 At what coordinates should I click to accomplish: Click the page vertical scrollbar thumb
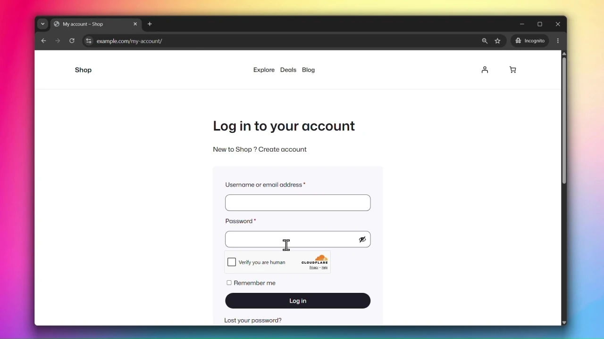[x=564, y=120]
